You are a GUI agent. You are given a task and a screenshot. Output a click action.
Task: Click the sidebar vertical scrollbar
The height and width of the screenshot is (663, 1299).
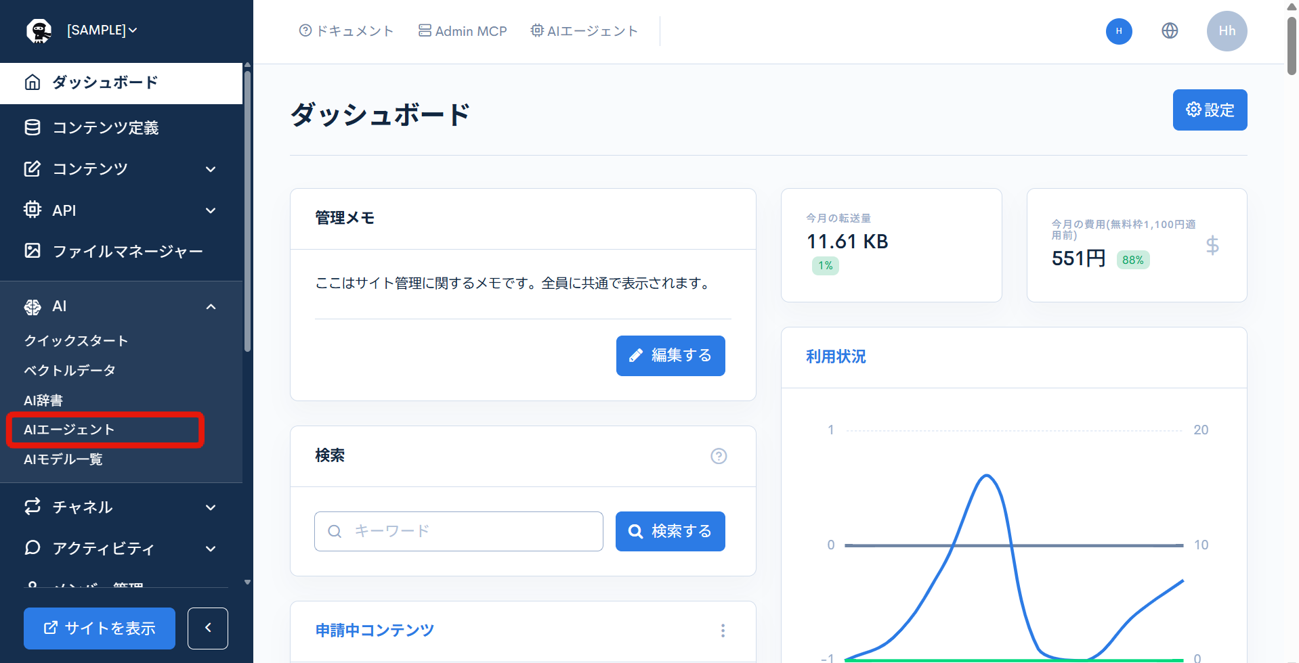(247, 211)
